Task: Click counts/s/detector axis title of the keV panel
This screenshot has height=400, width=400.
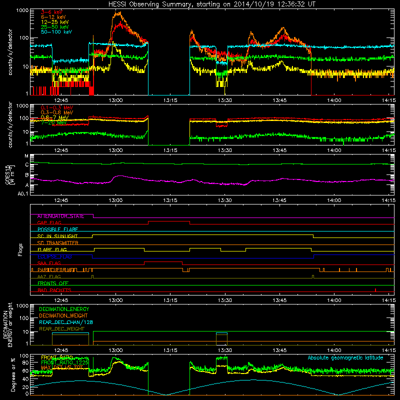Action: [10, 52]
